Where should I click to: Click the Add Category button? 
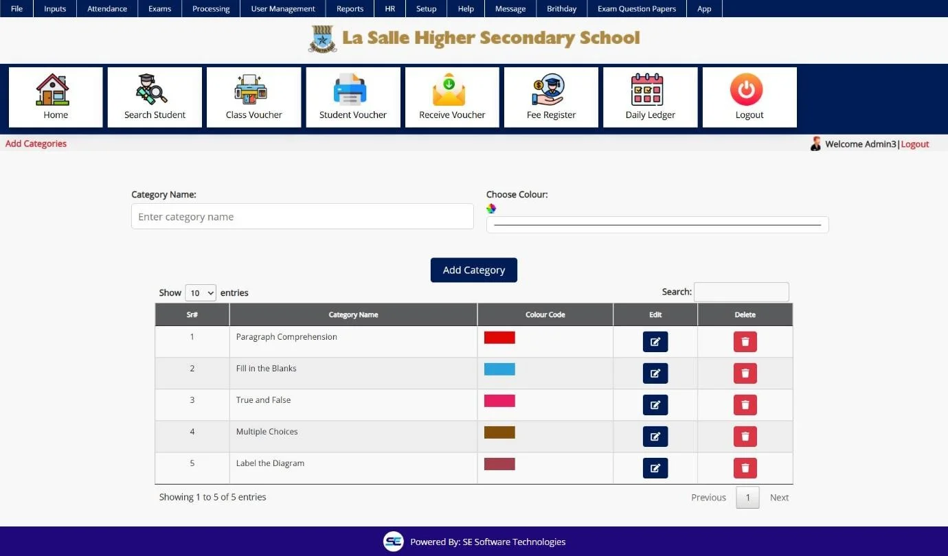click(x=473, y=270)
